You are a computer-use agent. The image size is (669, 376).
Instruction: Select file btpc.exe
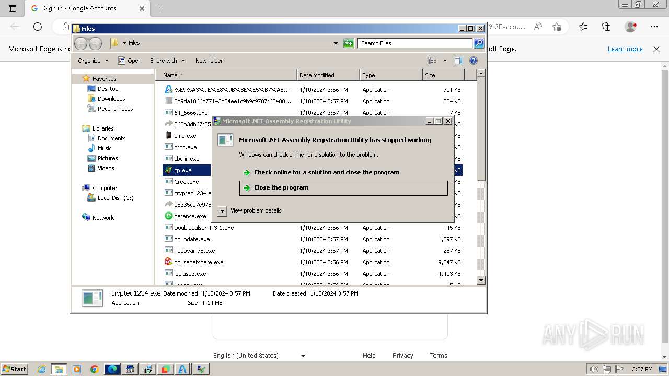click(x=186, y=147)
